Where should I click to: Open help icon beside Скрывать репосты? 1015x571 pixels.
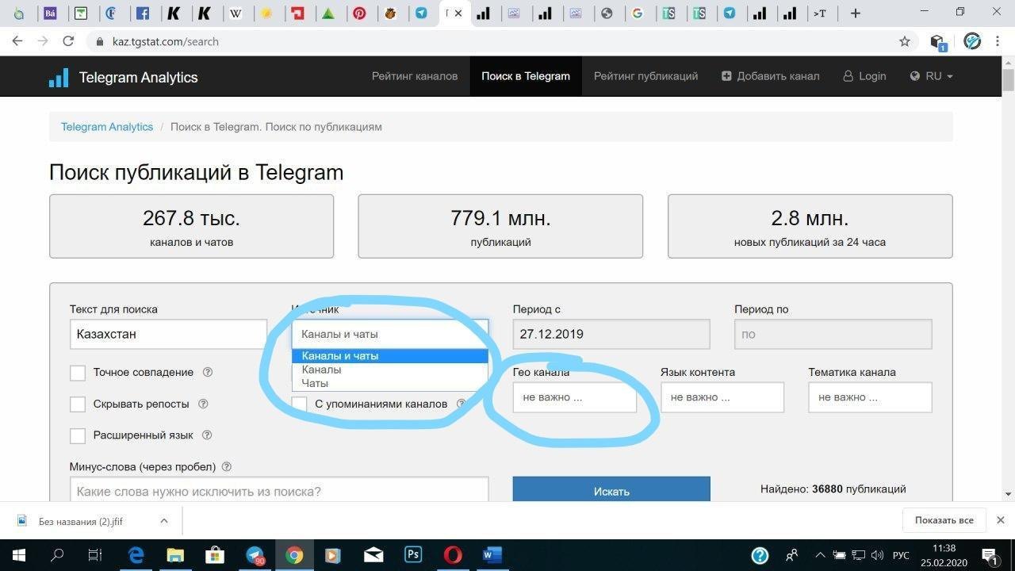203,404
